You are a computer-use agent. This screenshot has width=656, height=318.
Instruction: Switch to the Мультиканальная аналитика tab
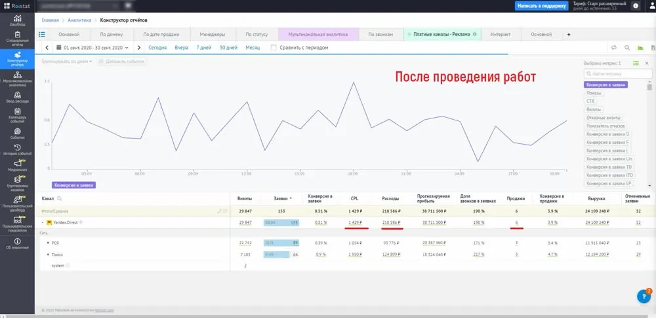coord(318,35)
